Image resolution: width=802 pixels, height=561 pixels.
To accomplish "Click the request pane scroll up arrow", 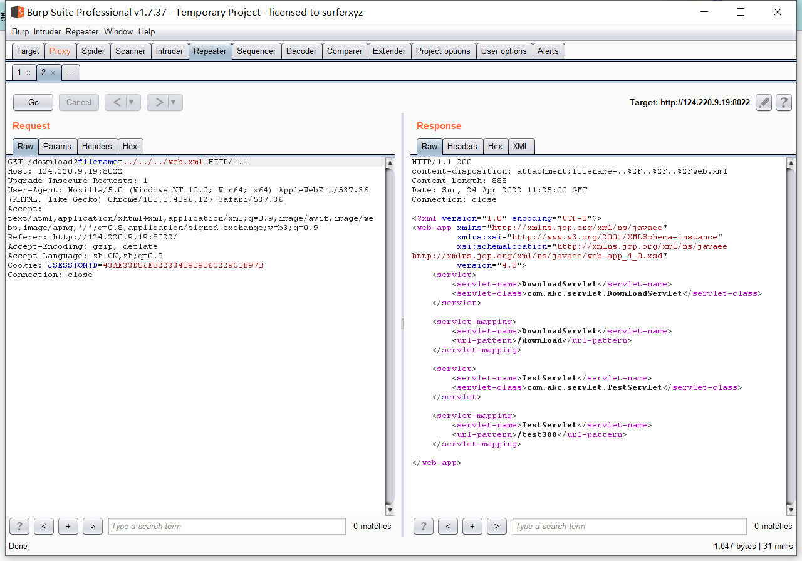I will click(390, 163).
